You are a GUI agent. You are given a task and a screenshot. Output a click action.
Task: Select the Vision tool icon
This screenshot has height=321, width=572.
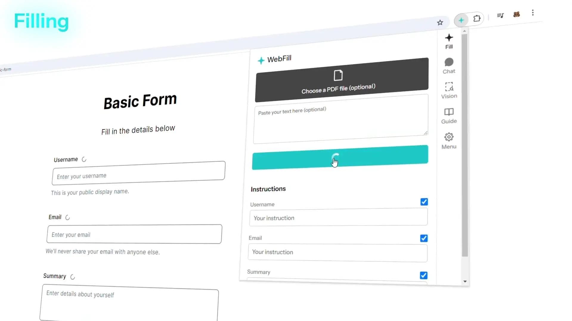[x=449, y=90]
